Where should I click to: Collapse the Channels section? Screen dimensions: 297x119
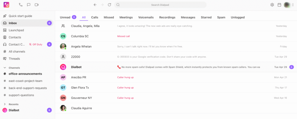click(x=5, y=68)
